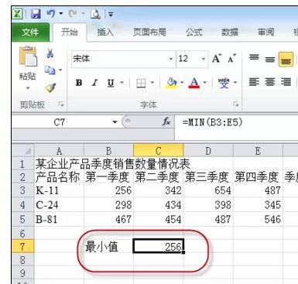Open the font size dropdown arrow
Image resolution: width=298 pixels, height=284 pixels.
204,59
